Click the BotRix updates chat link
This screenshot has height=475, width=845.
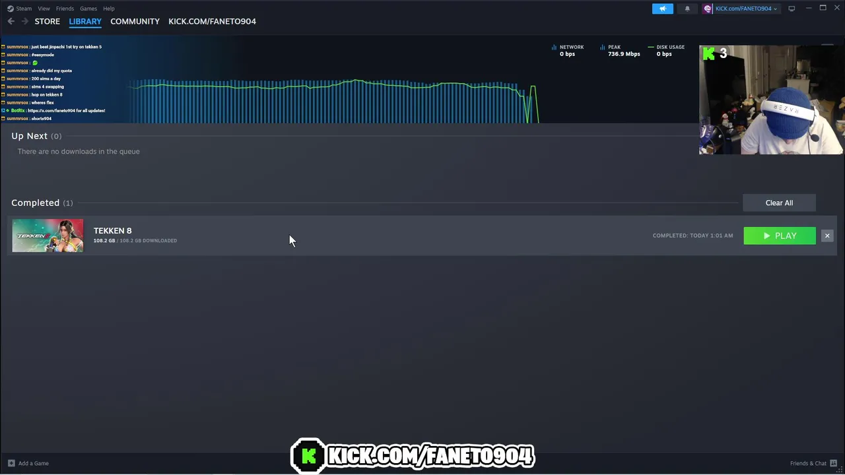67,110
